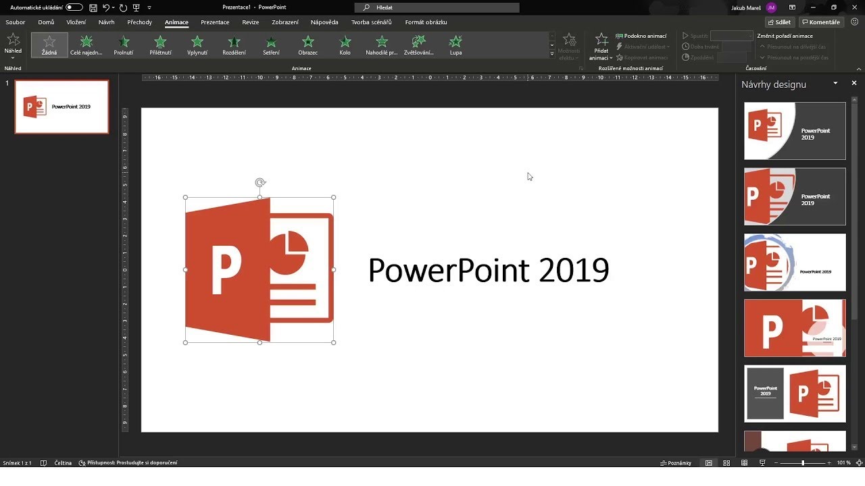Switch to Slide Sorter view icon
The image size is (865, 486).
pyautogui.click(x=726, y=463)
